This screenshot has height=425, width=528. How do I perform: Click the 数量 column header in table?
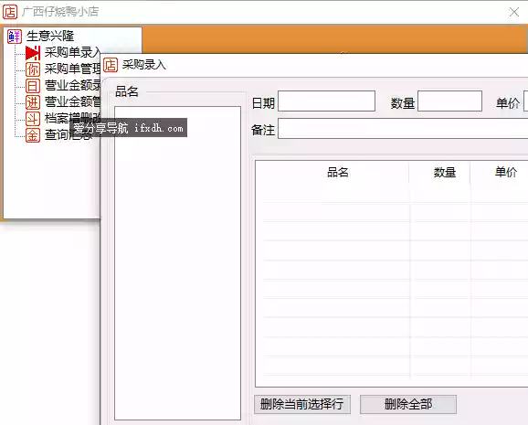click(445, 173)
